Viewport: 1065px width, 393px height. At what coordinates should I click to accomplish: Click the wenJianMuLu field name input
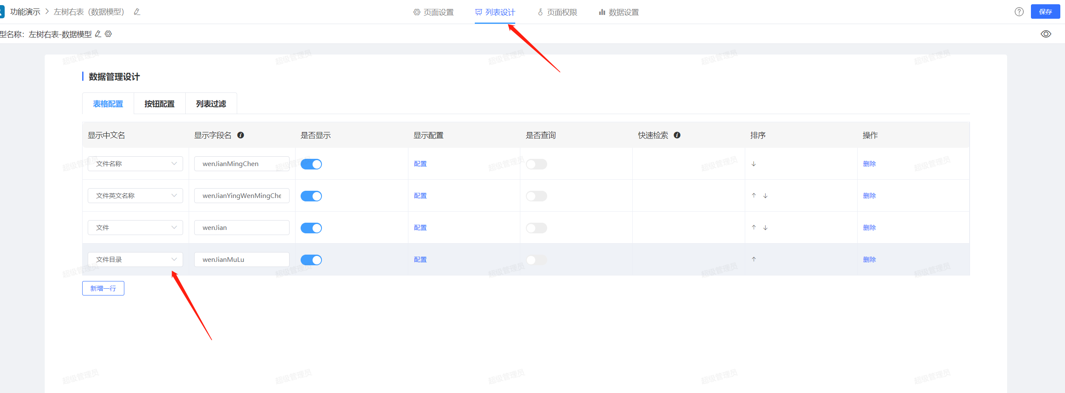(x=242, y=260)
